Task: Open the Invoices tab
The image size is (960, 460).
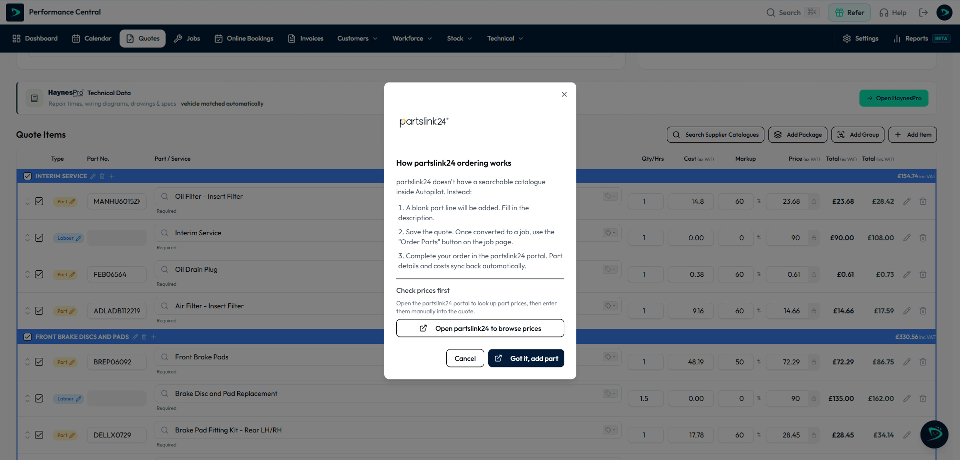Action: click(x=306, y=39)
